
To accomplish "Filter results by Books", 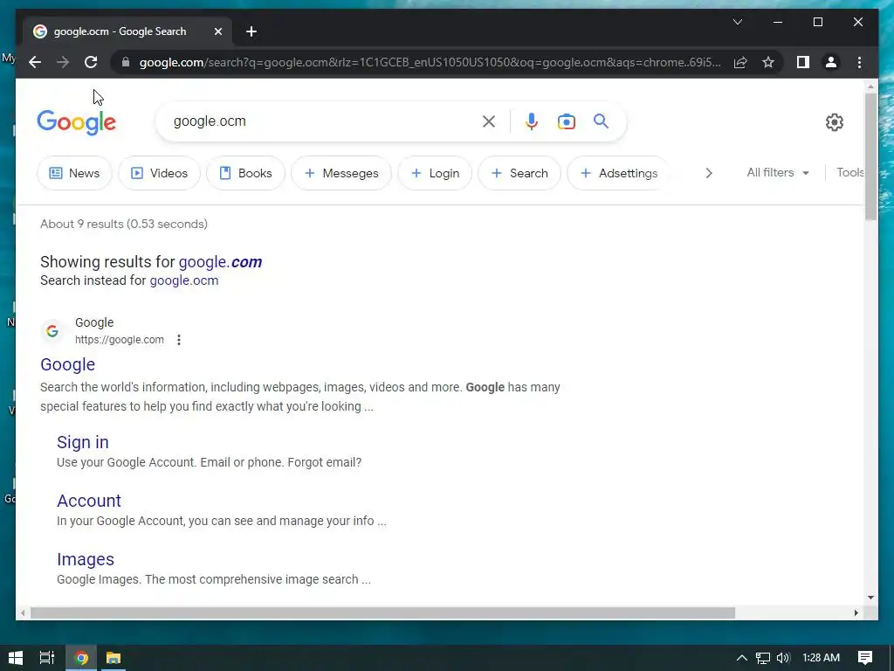I will [x=245, y=173].
